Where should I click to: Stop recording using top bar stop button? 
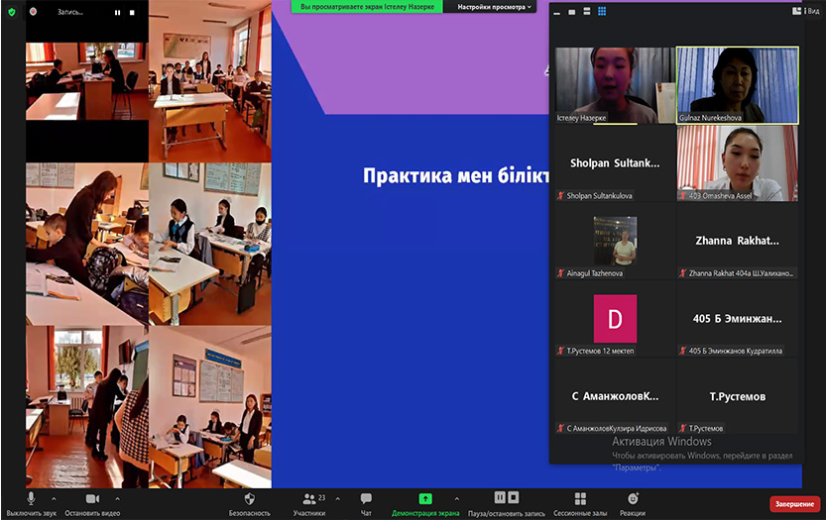click(x=131, y=13)
